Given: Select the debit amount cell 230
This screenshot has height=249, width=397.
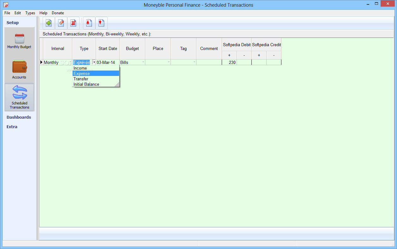Looking at the screenshot, I should coord(229,62).
